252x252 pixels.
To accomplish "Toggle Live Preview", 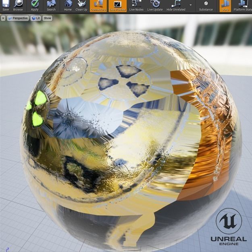I will point(117,6).
